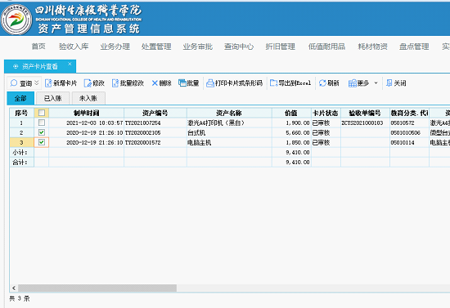Sort by 资产名称 column header
This screenshot has width=450, height=308.
(x=229, y=113)
